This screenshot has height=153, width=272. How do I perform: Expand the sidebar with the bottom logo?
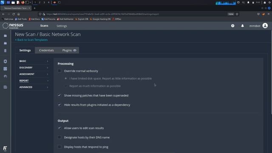click(x=5, y=148)
